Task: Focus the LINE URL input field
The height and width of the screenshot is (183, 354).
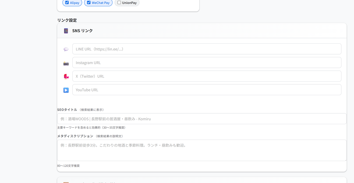Action: 207,49
